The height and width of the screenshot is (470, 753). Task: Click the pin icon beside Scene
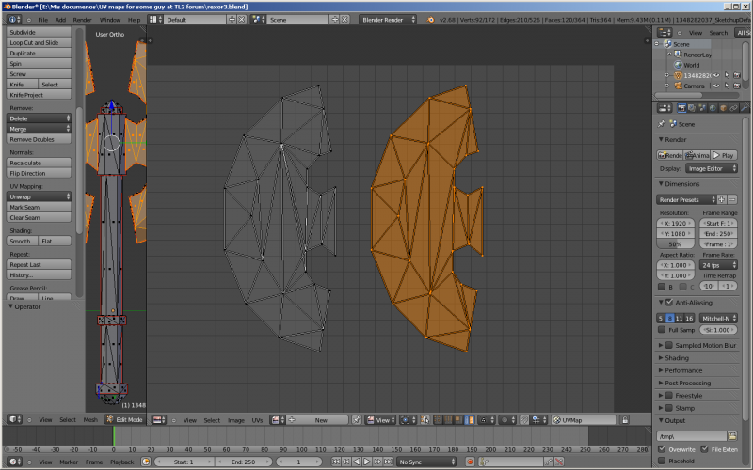(x=662, y=123)
